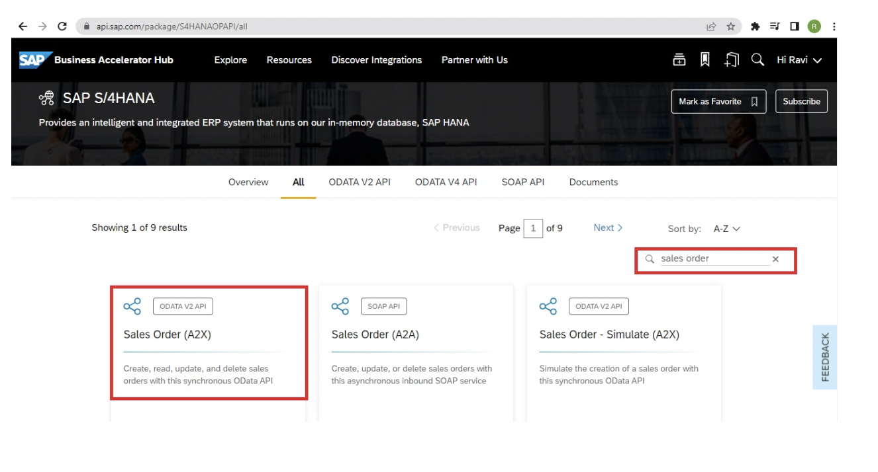Open the browser extensions puzzle icon

coord(755,26)
